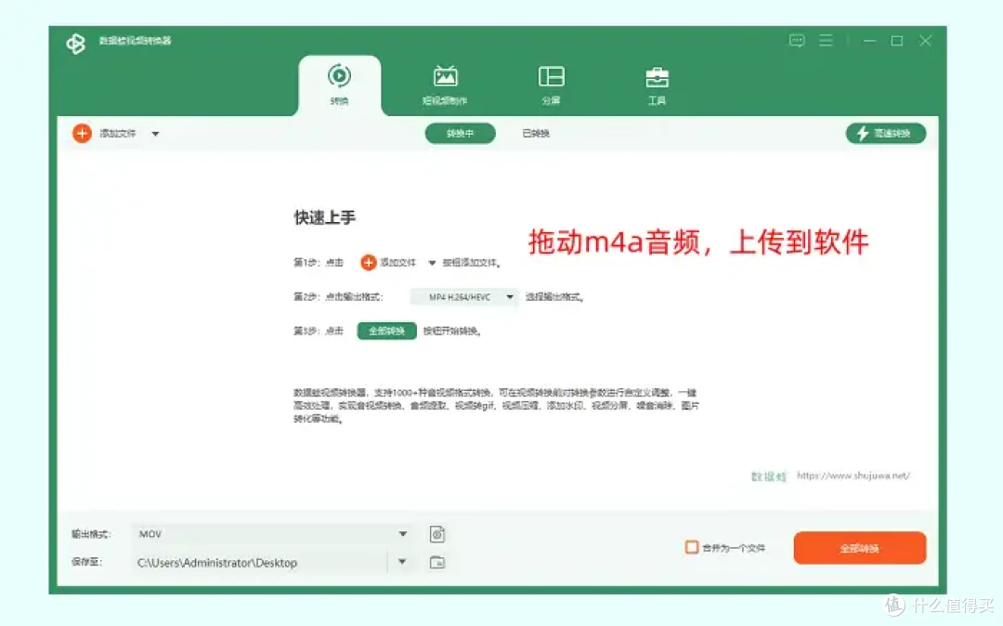
Task: Select the 已转换 sub-tab
Action: pyautogui.click(x=536, y=134)
